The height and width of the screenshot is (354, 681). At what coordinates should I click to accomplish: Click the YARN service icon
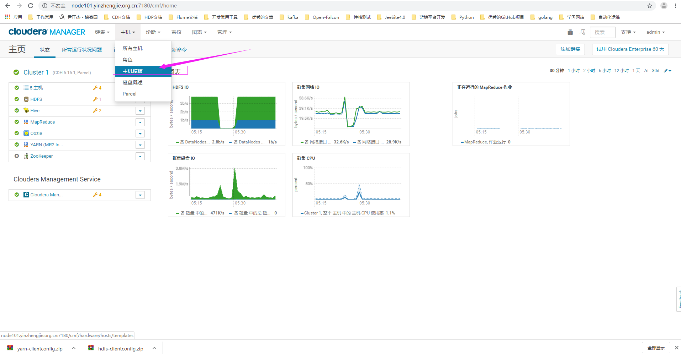tap(26, 145)
